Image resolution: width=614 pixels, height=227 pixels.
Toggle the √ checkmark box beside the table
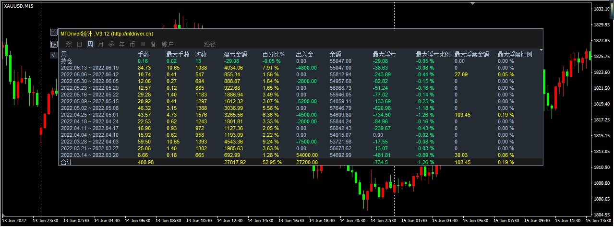pyautogui.click(x=54, y=55)
